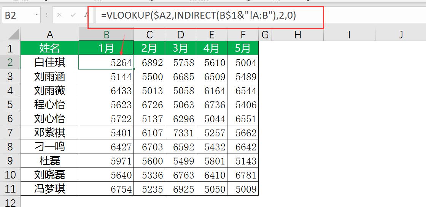Click the cell with value 6781

(243, 175)
